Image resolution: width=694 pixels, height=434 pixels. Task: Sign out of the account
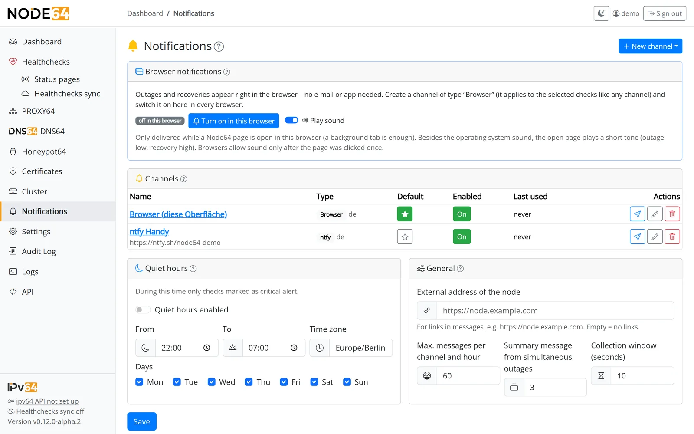pyautogui.click(x=665, y=13)
